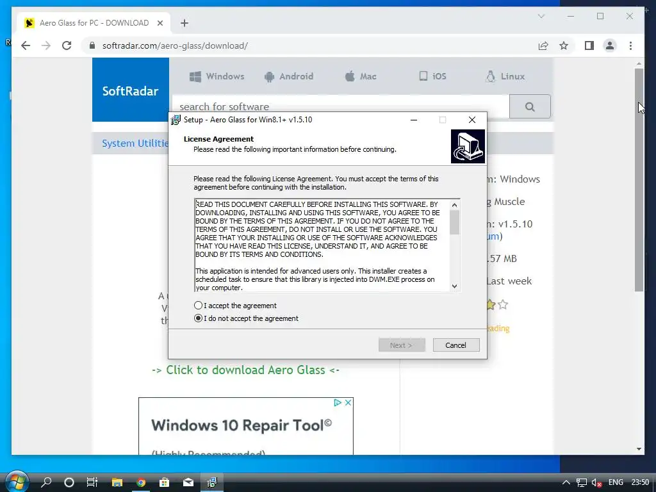Open the Android category on SoftRadar

coord(289,76)
